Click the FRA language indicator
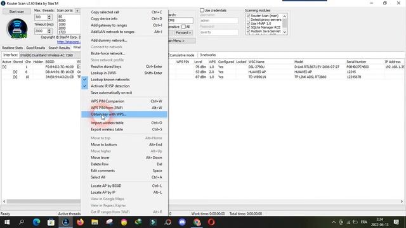The width and height of the screenshot is (406, 228). 363,222
